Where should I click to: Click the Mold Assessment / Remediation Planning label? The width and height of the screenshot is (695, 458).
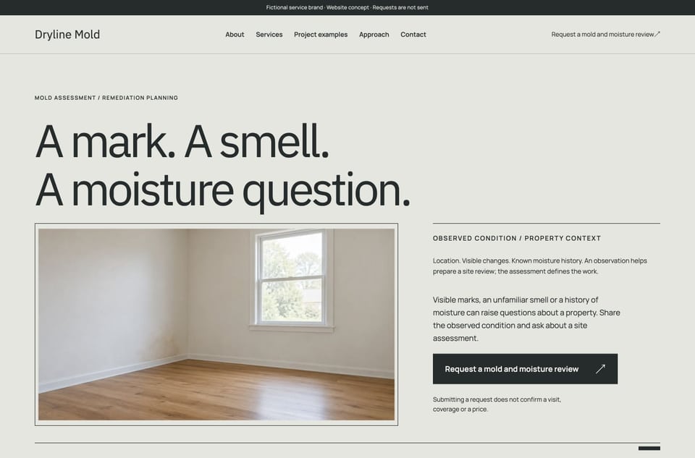click(x=106, y=98)
